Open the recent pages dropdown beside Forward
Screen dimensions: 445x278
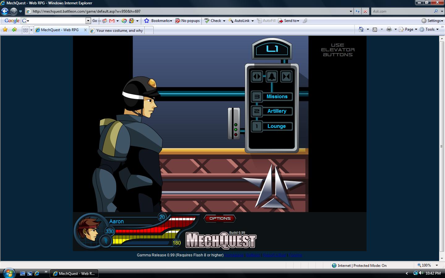coord(20,11)
